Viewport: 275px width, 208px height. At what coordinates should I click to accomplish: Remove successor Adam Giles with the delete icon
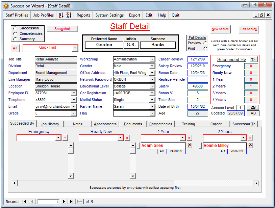(189, 146)
